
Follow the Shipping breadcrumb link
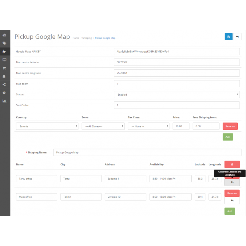pyautogui.click(x=87, y=38)
